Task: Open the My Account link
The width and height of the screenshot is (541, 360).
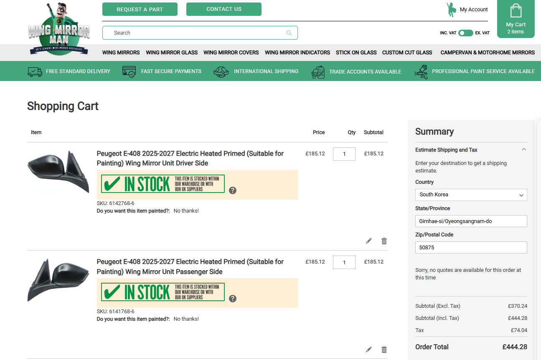Action: [x=474, y=10]
